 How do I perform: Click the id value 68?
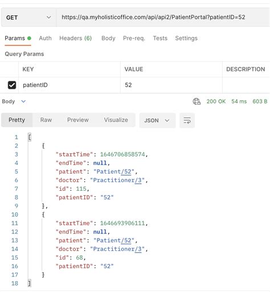[79, 258]
